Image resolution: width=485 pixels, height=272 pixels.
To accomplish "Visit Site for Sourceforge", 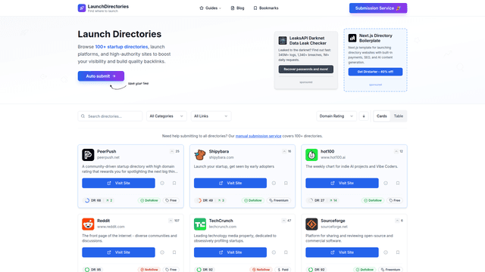I will (342, 252).
